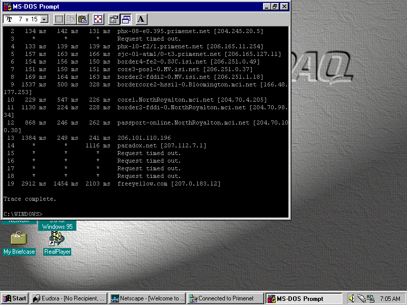Click the 206.101.110.196 hop 13 address
This screenshot has width=407, height=305.
[144, 138]
